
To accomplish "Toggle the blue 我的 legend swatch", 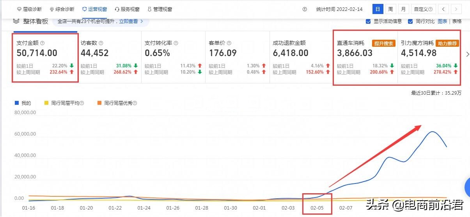I will pos(16,103).
